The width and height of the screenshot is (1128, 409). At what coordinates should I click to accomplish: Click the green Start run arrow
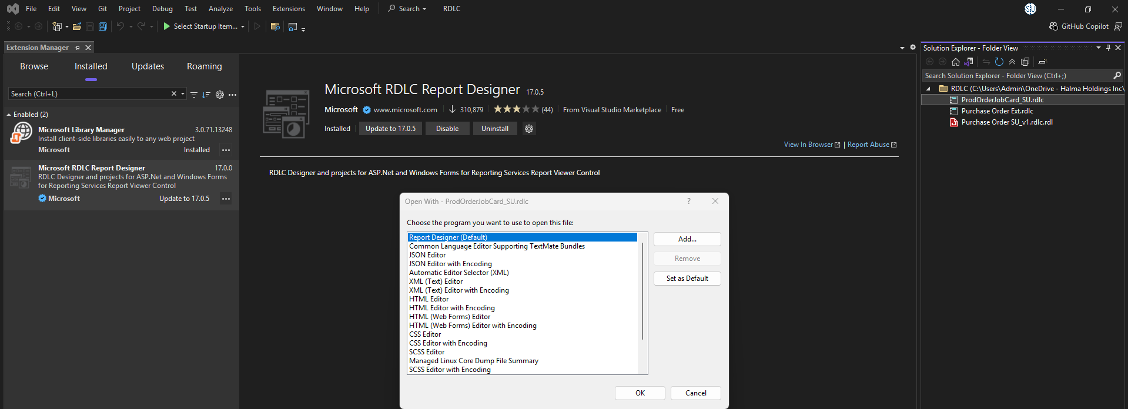coord(166,26)
